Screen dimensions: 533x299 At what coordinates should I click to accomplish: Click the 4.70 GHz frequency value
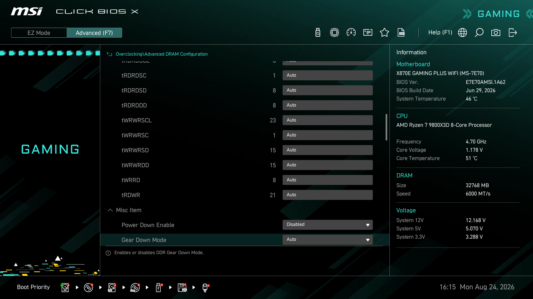pyautogui.click(x=476, y=142)
